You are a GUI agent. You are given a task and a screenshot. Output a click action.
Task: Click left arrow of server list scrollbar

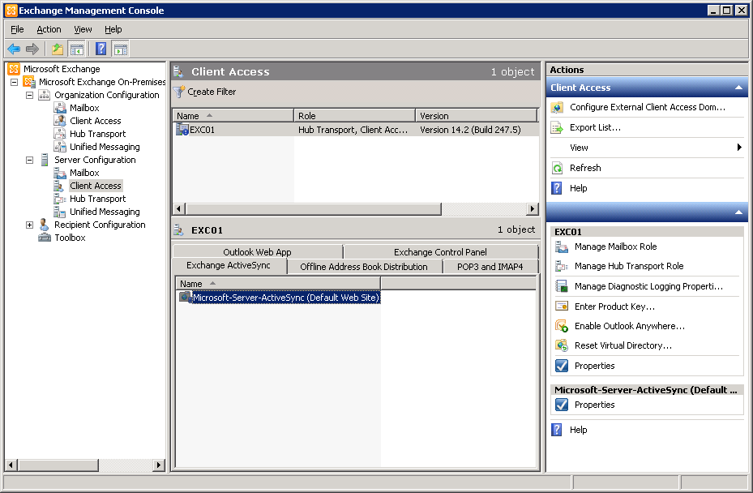[178, 208]
